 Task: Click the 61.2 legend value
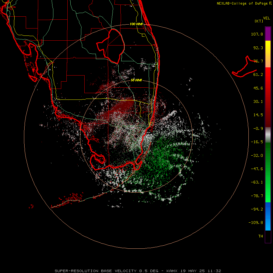(x=258, y=75)
